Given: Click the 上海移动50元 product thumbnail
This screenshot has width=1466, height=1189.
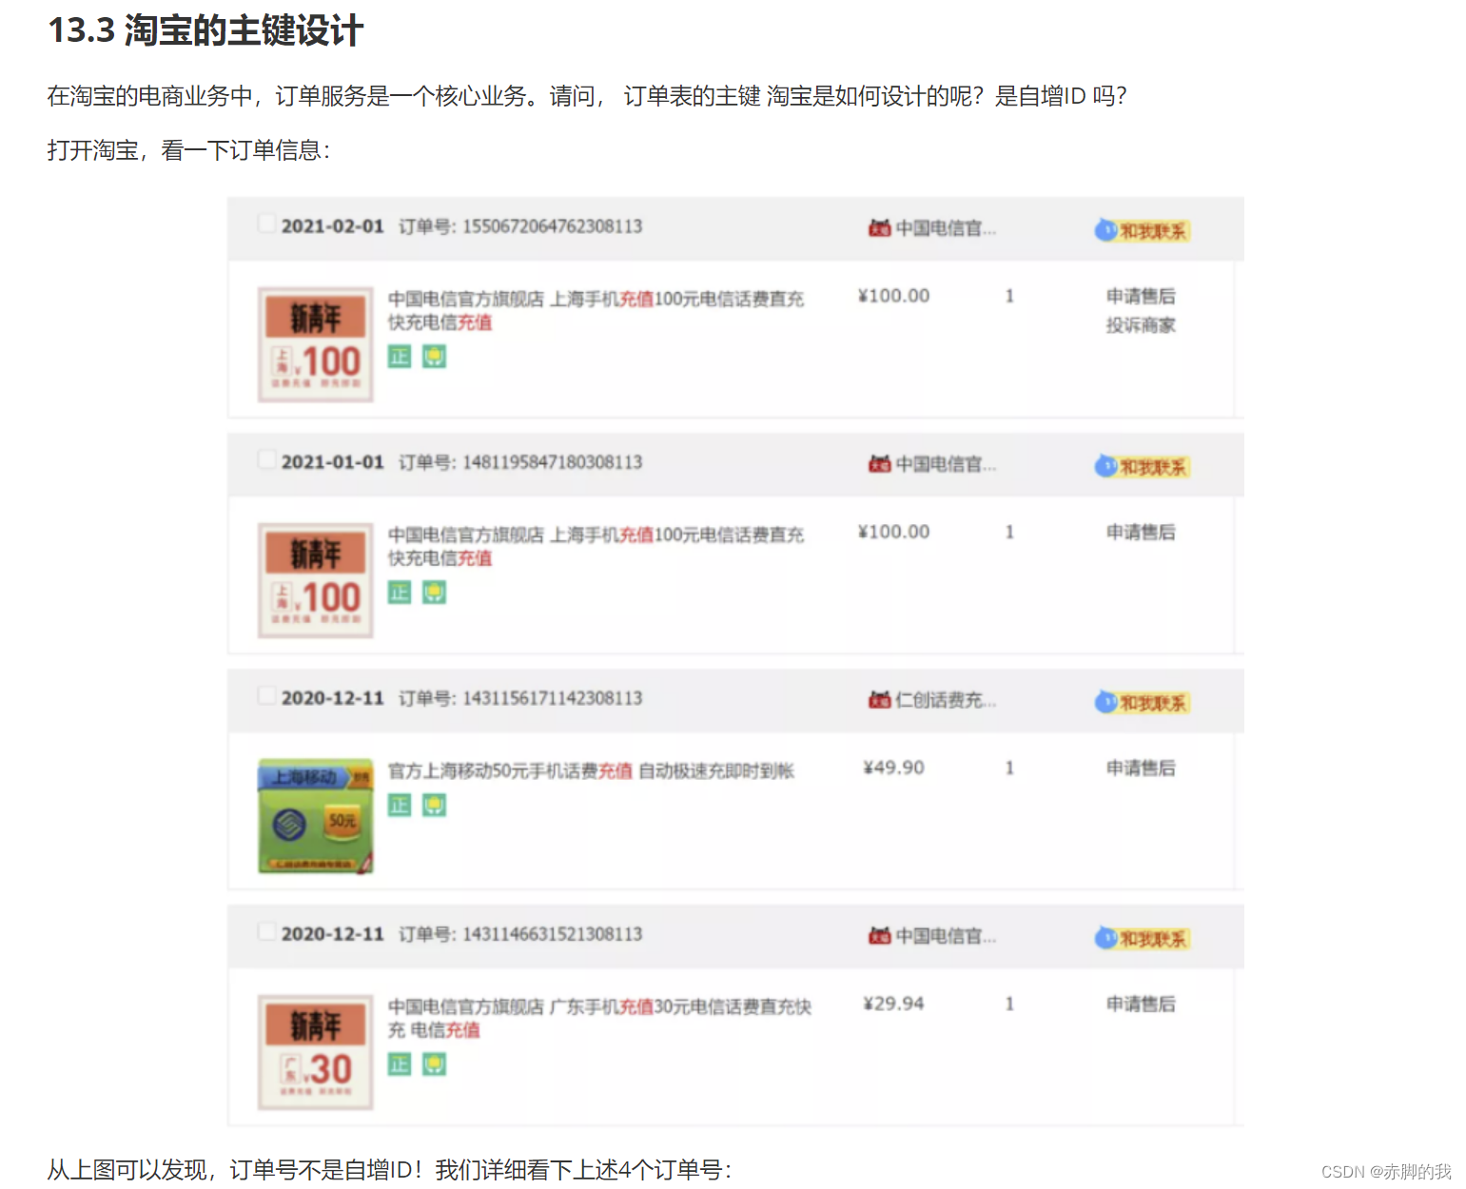Looking at the screenshot, I should click(x=315, y=815).
